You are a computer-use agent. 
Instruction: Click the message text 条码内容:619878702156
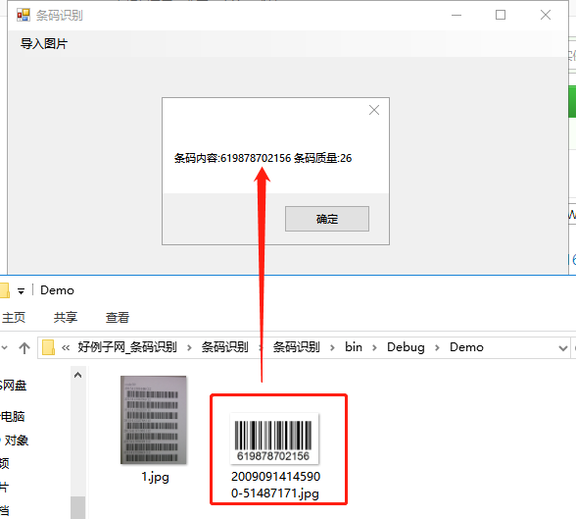[232, 158]
